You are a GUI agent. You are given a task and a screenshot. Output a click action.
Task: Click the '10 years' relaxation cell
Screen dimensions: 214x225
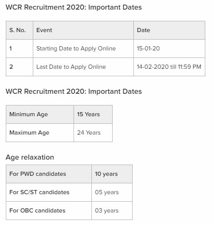click(112, 174)
